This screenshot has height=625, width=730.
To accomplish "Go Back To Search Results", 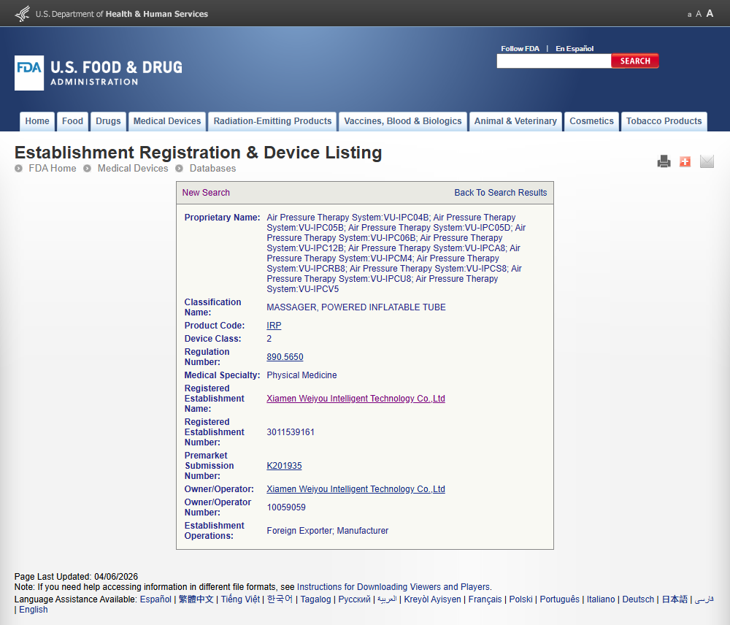I will [x=501, y=192].
